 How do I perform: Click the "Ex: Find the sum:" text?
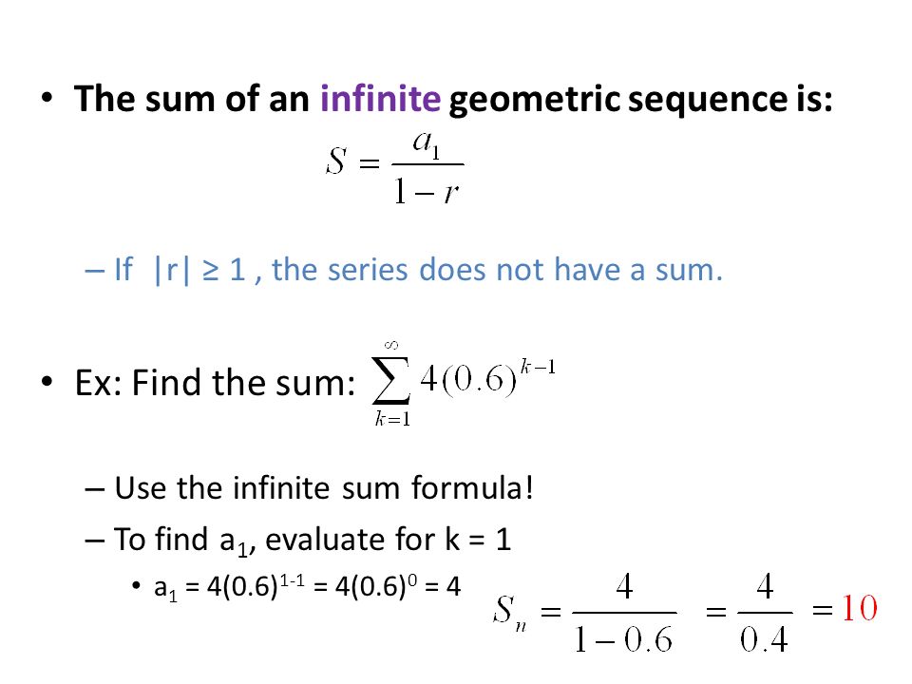(x=215, y=383)
